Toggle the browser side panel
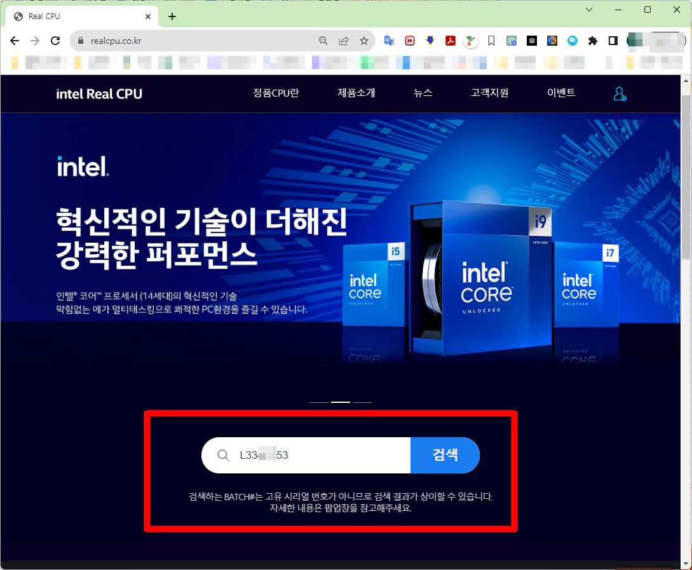692x570 pixels. coord(613,41)
